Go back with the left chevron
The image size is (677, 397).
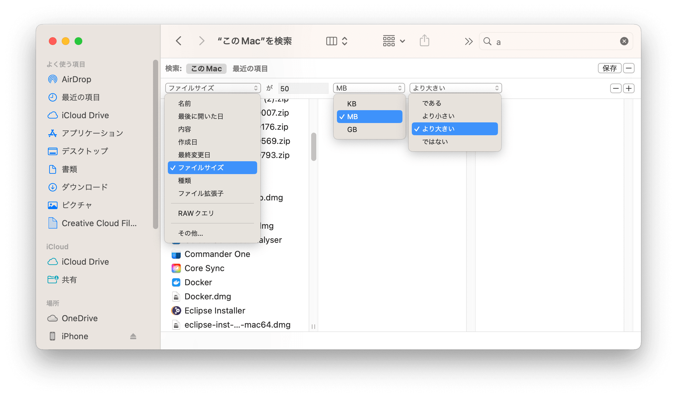(179, 41)
